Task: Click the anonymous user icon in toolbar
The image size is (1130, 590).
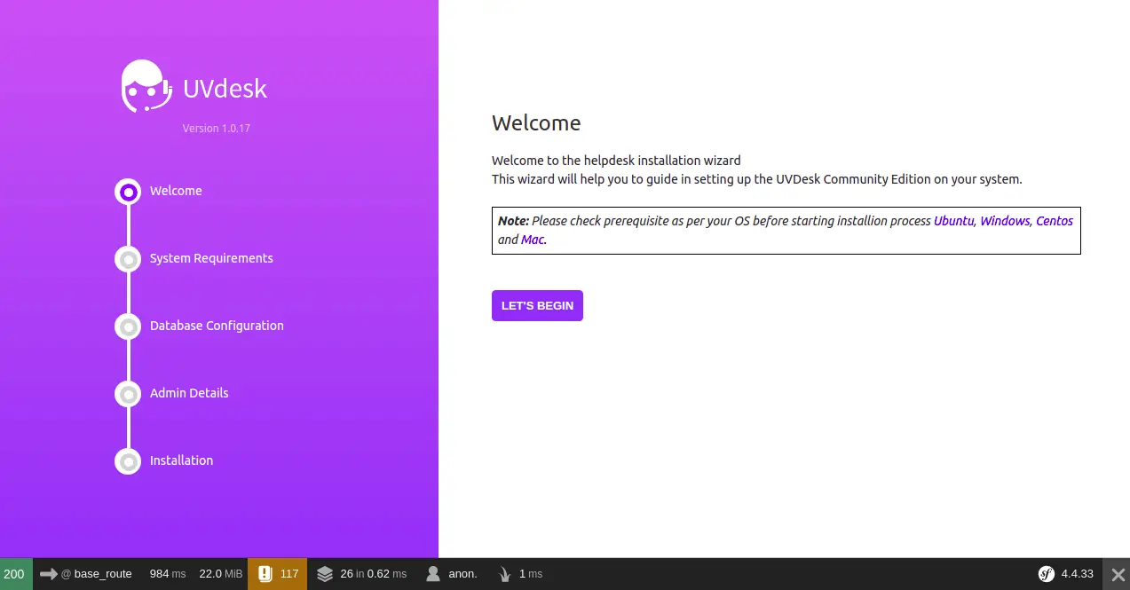Action: (433, 574)
